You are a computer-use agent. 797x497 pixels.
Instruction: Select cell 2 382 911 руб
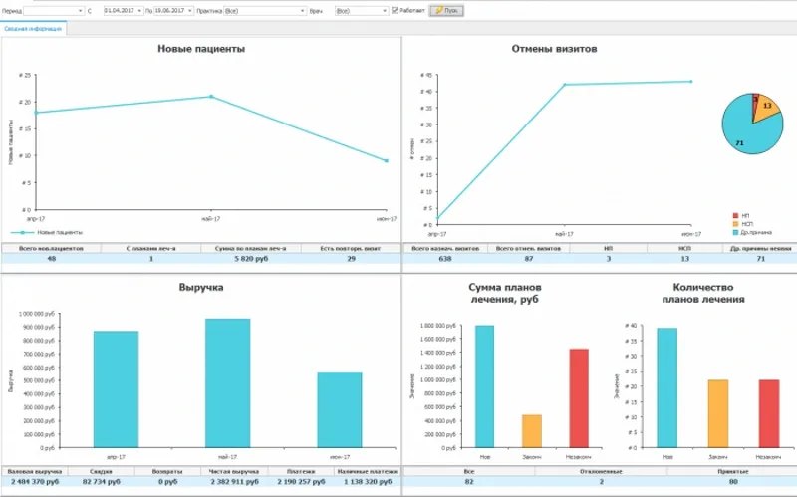[x=234, y=482]
